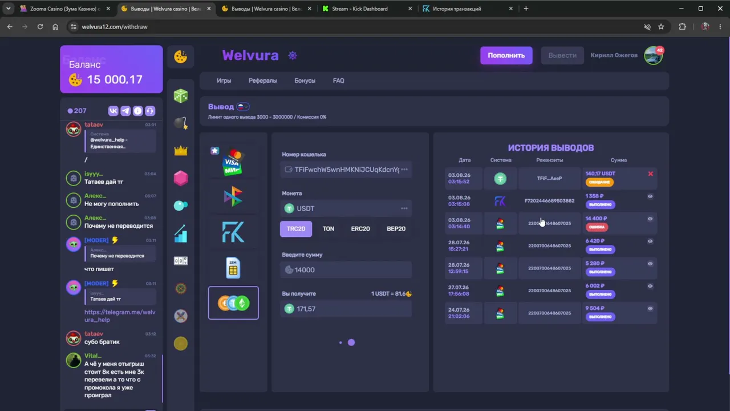This screenshot has height=411, width=730.
Task: Click the cookie logo icon above sidebar
Action: coord(181,57)
